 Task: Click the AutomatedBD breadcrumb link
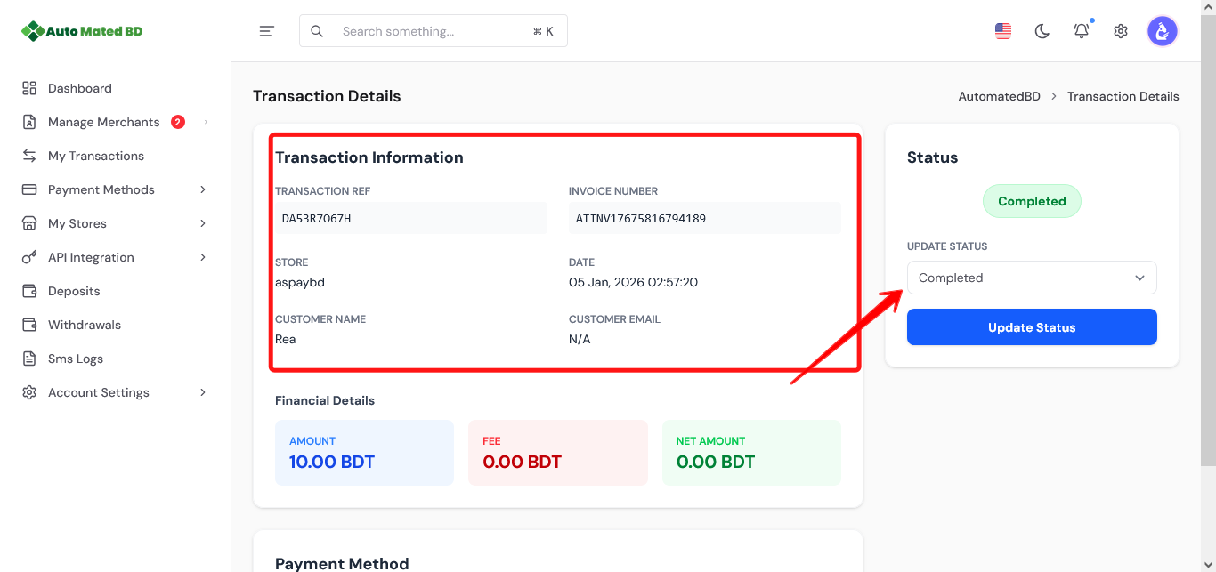pyautogui.click(x=1000, y=95)
